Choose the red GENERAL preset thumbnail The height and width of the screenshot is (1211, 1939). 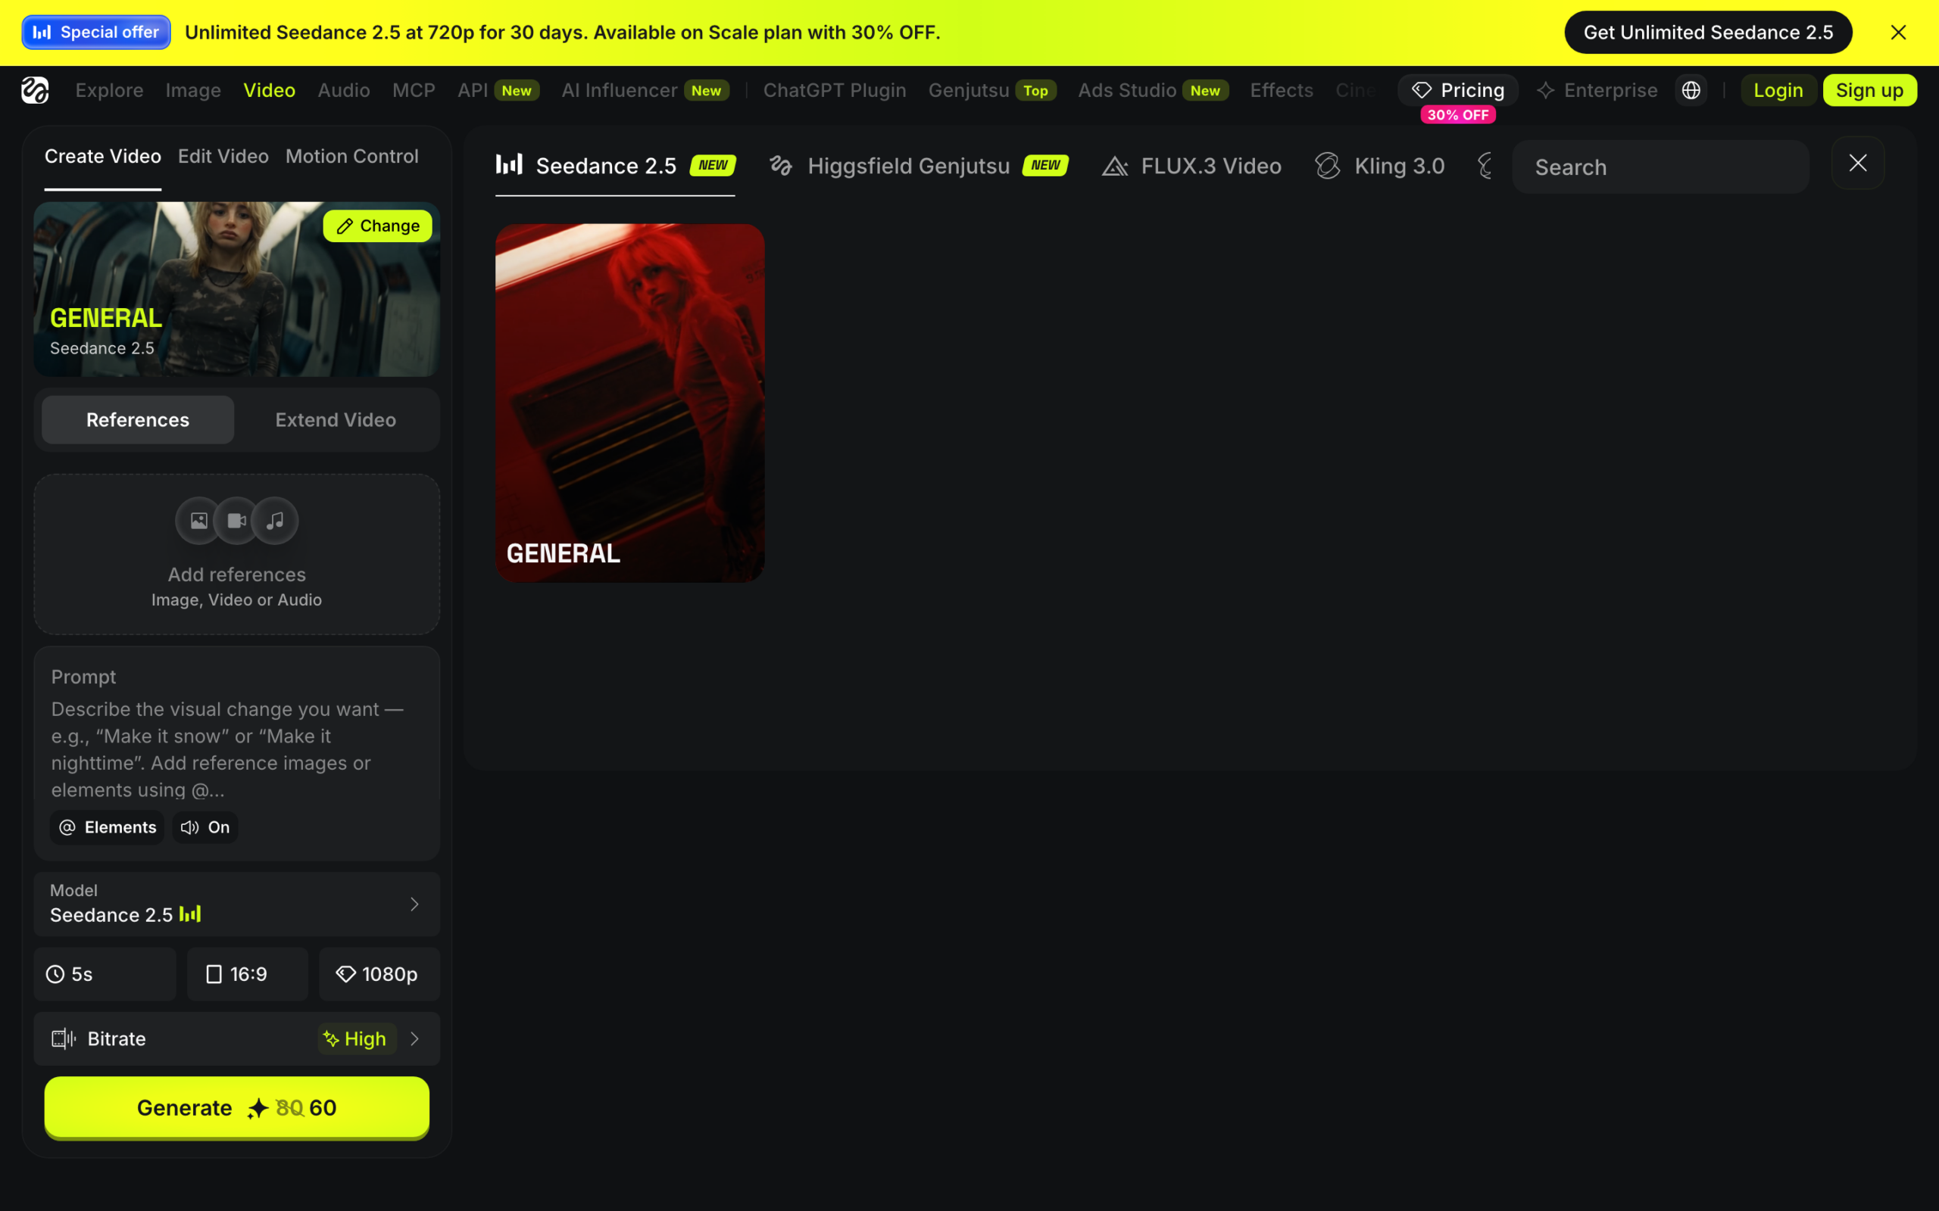coord(629,403)
